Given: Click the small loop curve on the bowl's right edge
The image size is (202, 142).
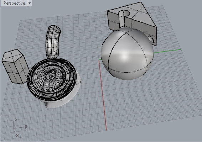Looking at the screenshot, I should tap(78, 83).
